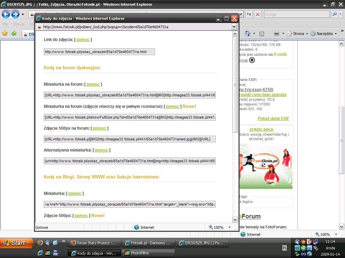Image resolution: width=345 pixels, height=258 pixels.
Task: Open the Strona menu
Action: pos(297,34)
